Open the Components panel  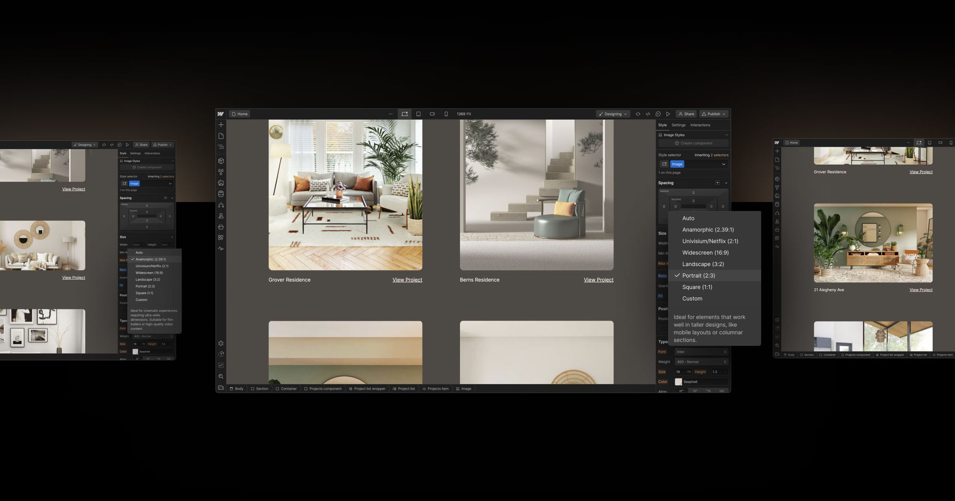(221, 161)
